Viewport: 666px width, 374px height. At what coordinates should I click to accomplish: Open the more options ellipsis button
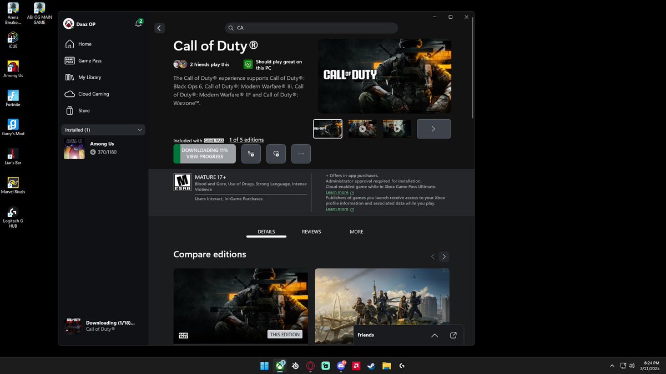(301, 153)
